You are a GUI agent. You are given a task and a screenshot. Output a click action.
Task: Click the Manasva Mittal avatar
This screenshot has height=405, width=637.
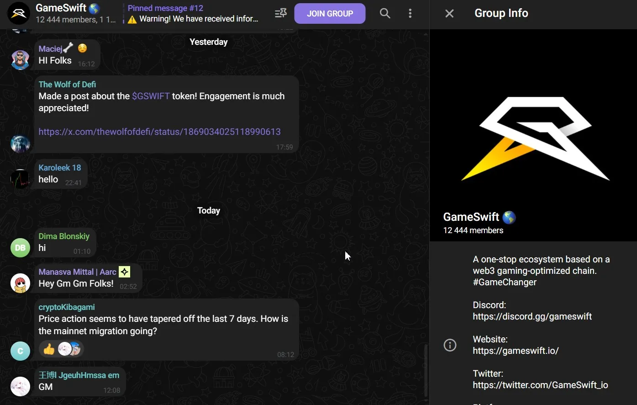pos(20,283)
